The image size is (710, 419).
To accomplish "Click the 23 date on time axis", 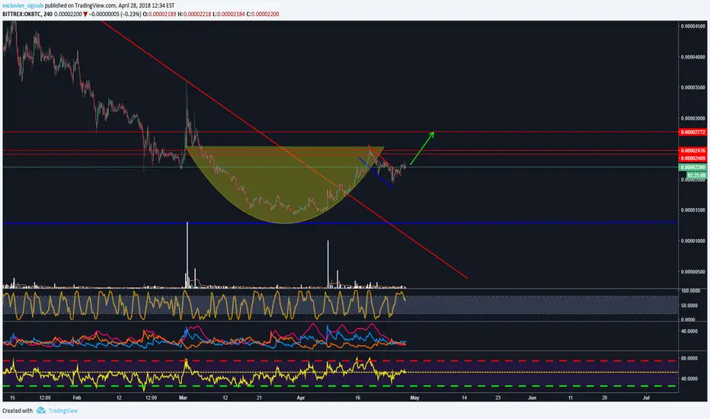I will (498, 398).
